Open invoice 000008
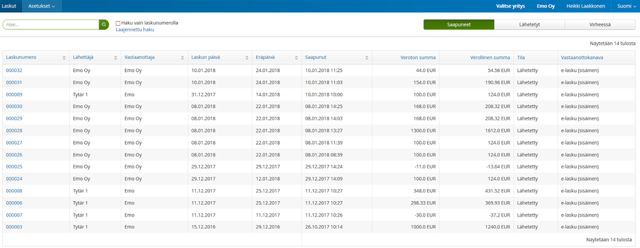This screenshot has width=640, height=248. tap(14, 191)
